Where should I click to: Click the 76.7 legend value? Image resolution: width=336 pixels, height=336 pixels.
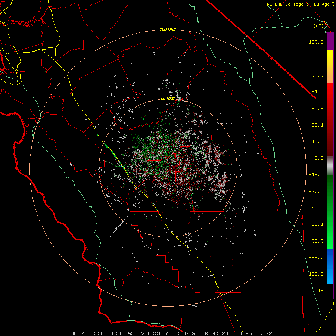tap(318, 75)
